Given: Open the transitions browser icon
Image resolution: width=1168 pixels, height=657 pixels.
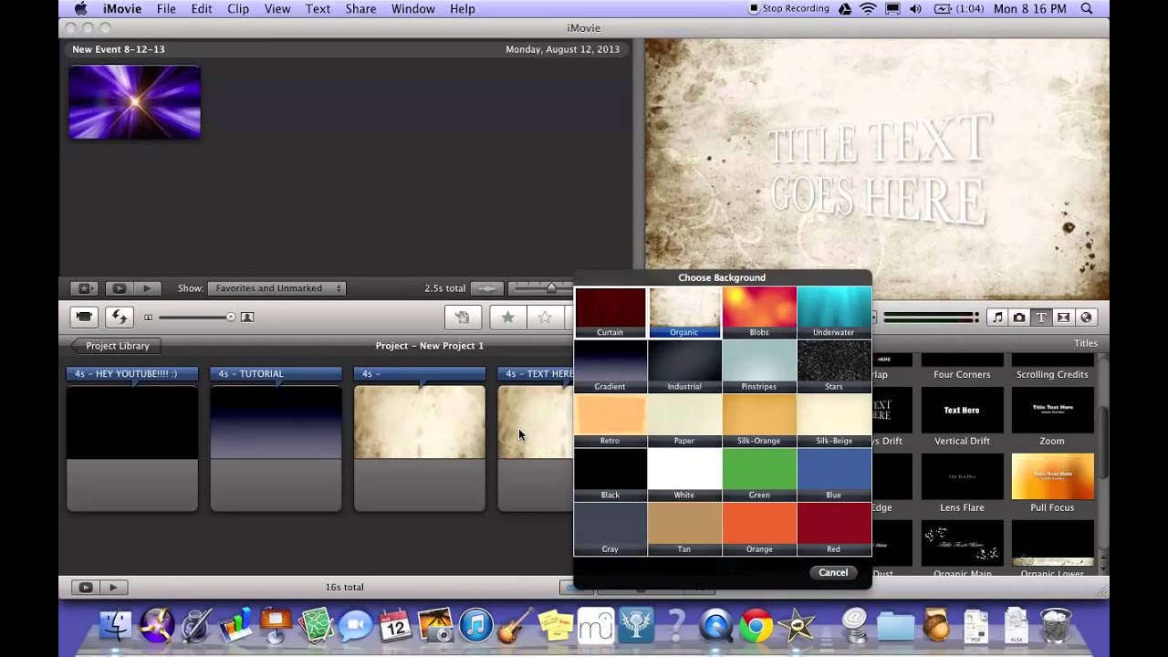Looking at the screenshot, I should pos(1063,318).
